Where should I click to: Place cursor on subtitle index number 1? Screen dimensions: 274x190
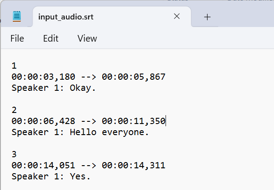tap(14, 66)
